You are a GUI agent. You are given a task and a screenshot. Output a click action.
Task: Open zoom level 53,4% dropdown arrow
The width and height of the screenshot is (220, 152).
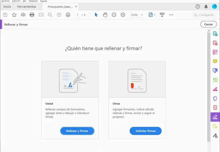[x=142, y=15]
